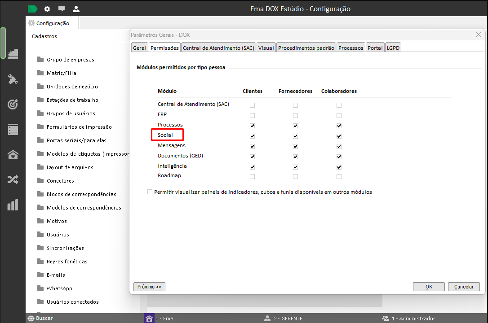
Task: Open Regras fonéticas item
Action: coord(67,261)
